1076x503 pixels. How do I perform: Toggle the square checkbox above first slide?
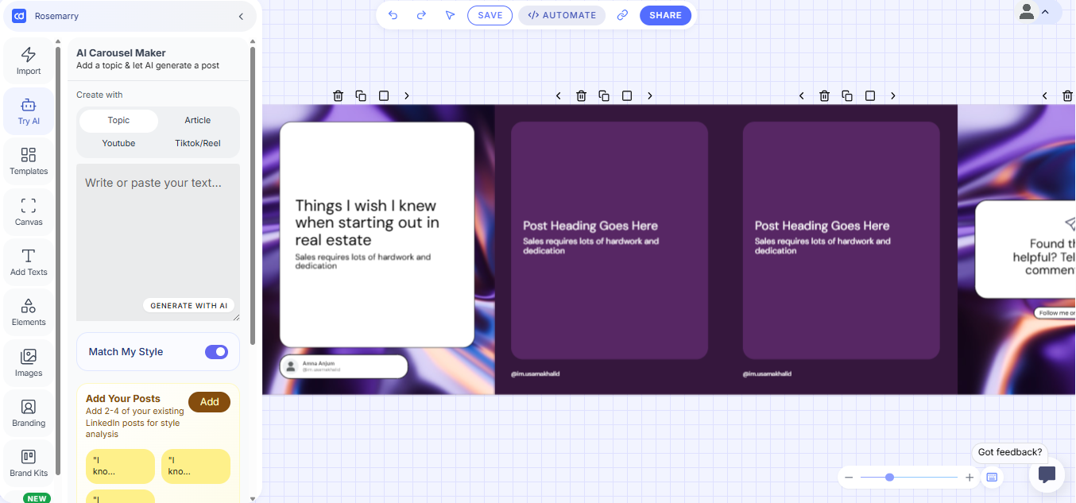click(384, 95)
